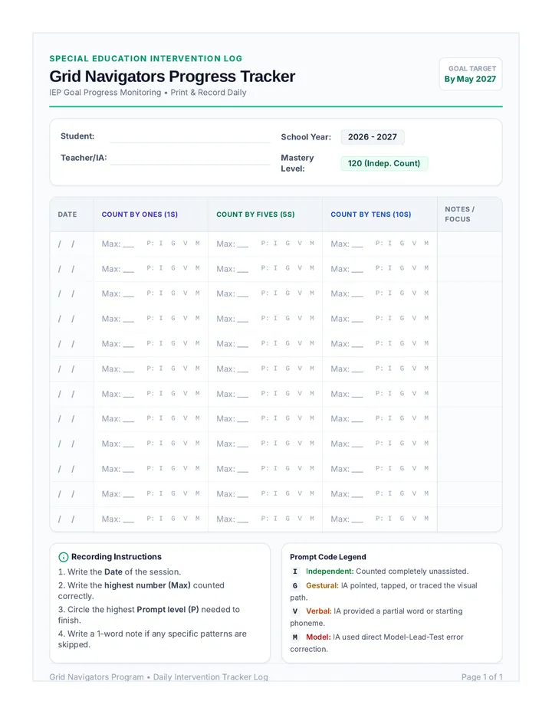Image resolution: width=552 pixels, height=714 pixels.
Task: Click the 'Grid Navigators Progress Tracker' title
Action: click(172, 76)
